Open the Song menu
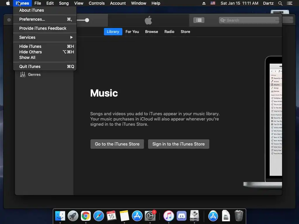The height and width of the screenshot is (224, 299). click(64, 3)
